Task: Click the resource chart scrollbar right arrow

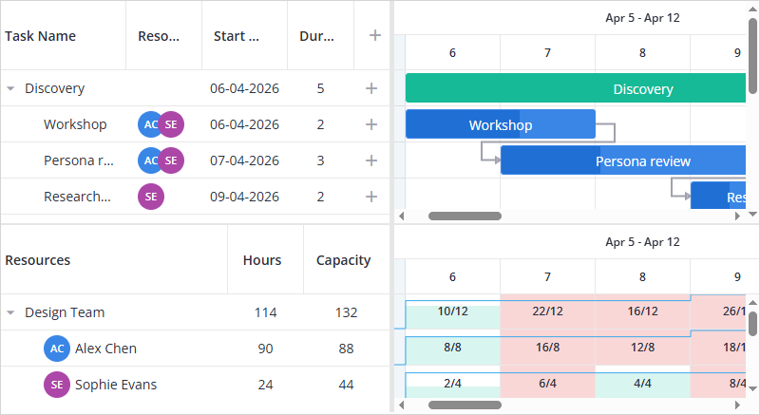Action: (738, 405)
